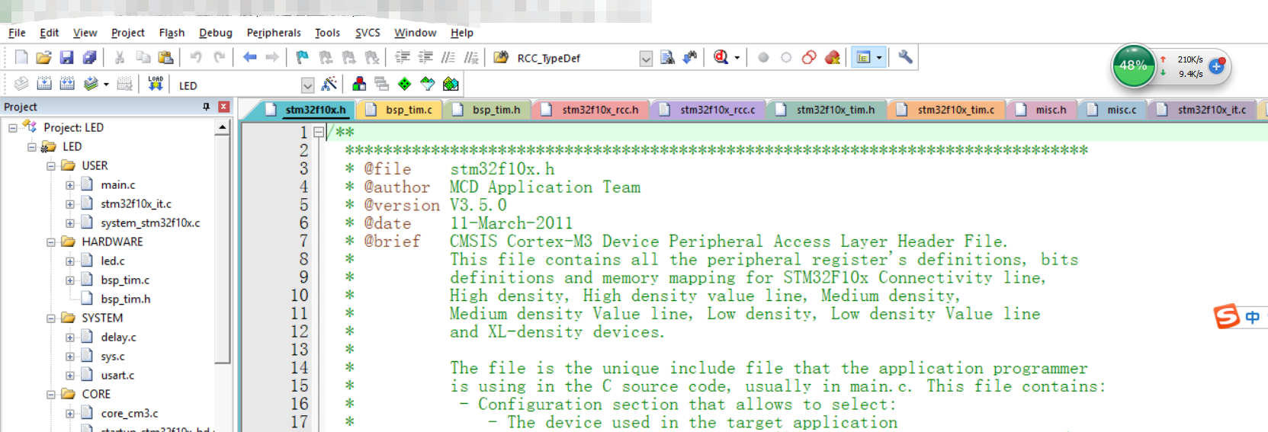The width and height of the screenshot is (1268, 432).
Task: Click the Indent selection icon
Action: pos(403,57)
